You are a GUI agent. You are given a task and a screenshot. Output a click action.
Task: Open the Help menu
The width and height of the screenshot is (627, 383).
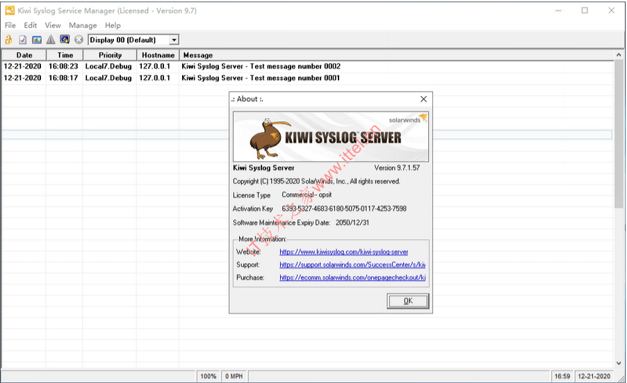click(x=113, y=25)
